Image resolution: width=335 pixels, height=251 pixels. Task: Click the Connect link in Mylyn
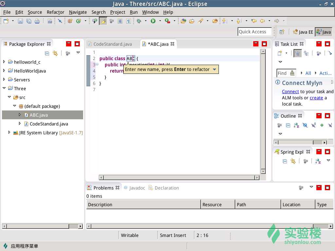pyautogui.click(x=290, y=92)
